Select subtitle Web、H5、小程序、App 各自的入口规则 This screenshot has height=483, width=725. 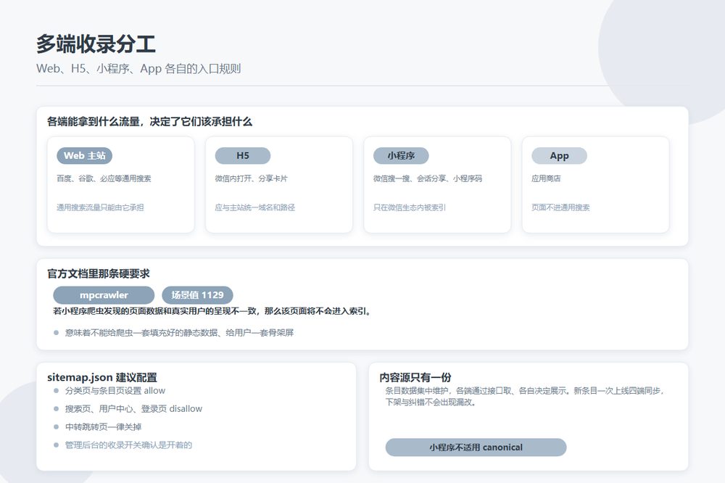tap(138, 69)
